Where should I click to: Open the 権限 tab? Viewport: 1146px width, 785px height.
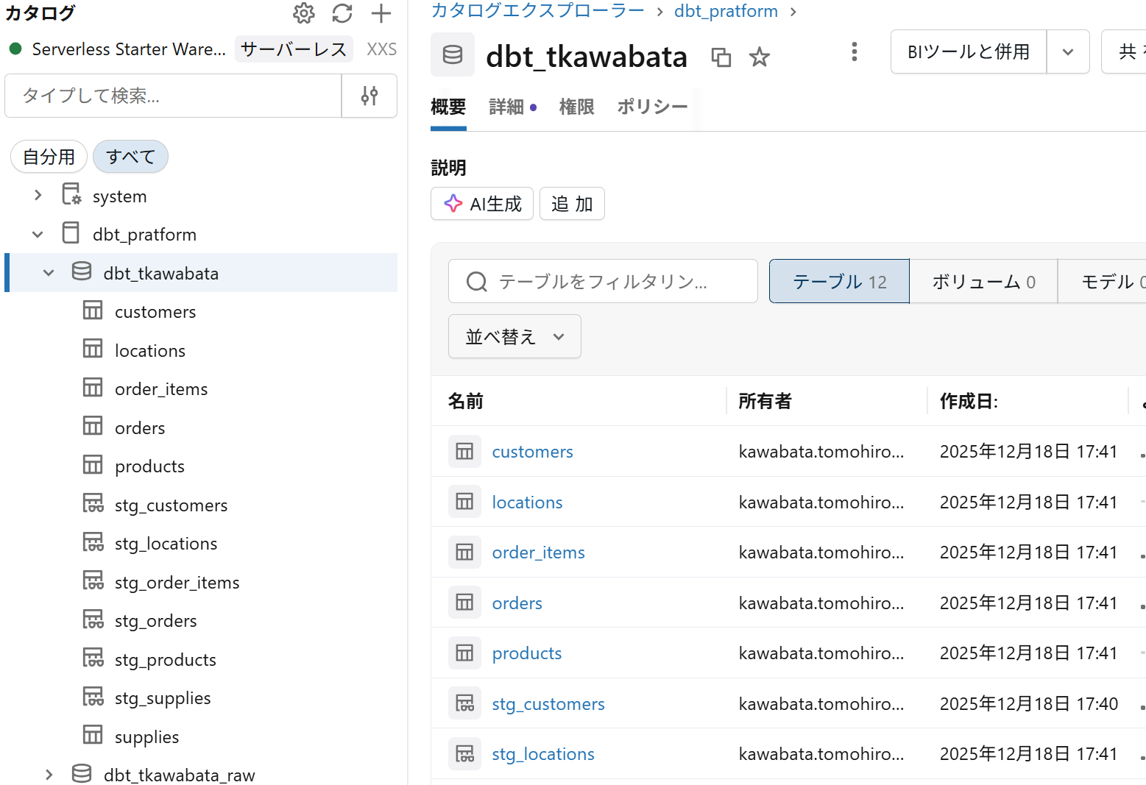(x=576, y=107)
